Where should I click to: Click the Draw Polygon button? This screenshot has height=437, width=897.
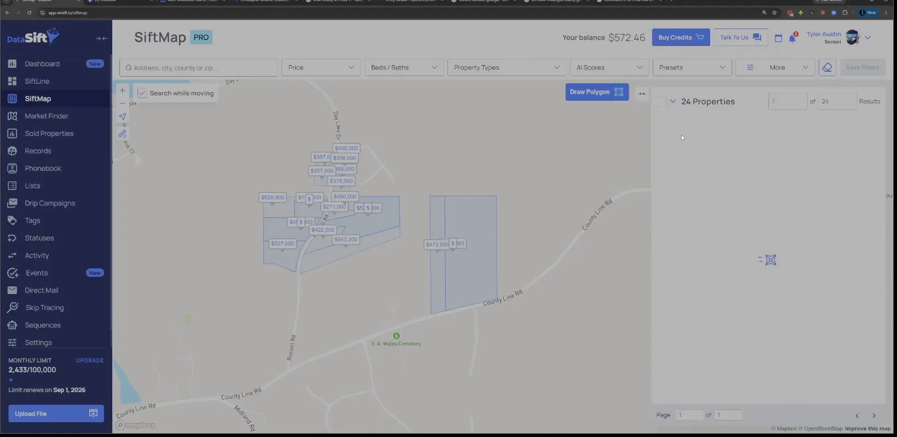[x=597, y=92]
